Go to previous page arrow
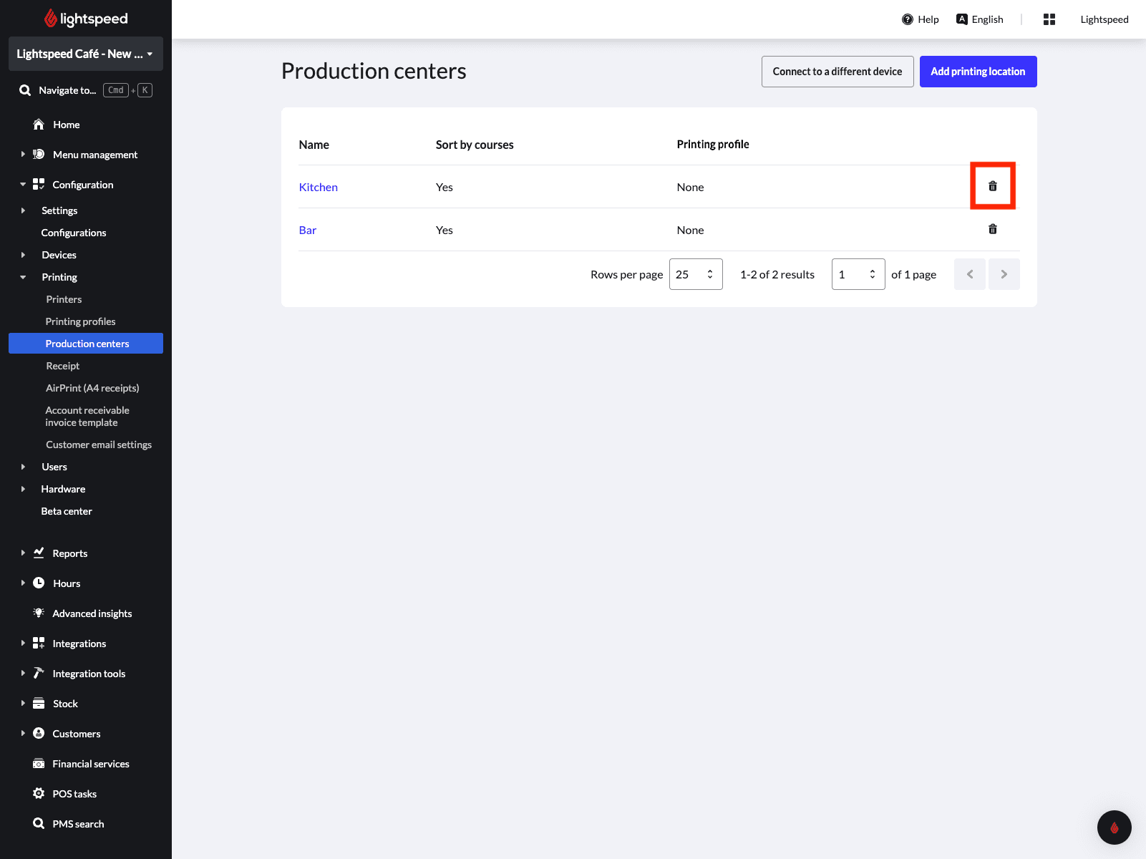1146x859 pixels. (x=970, y=274)
